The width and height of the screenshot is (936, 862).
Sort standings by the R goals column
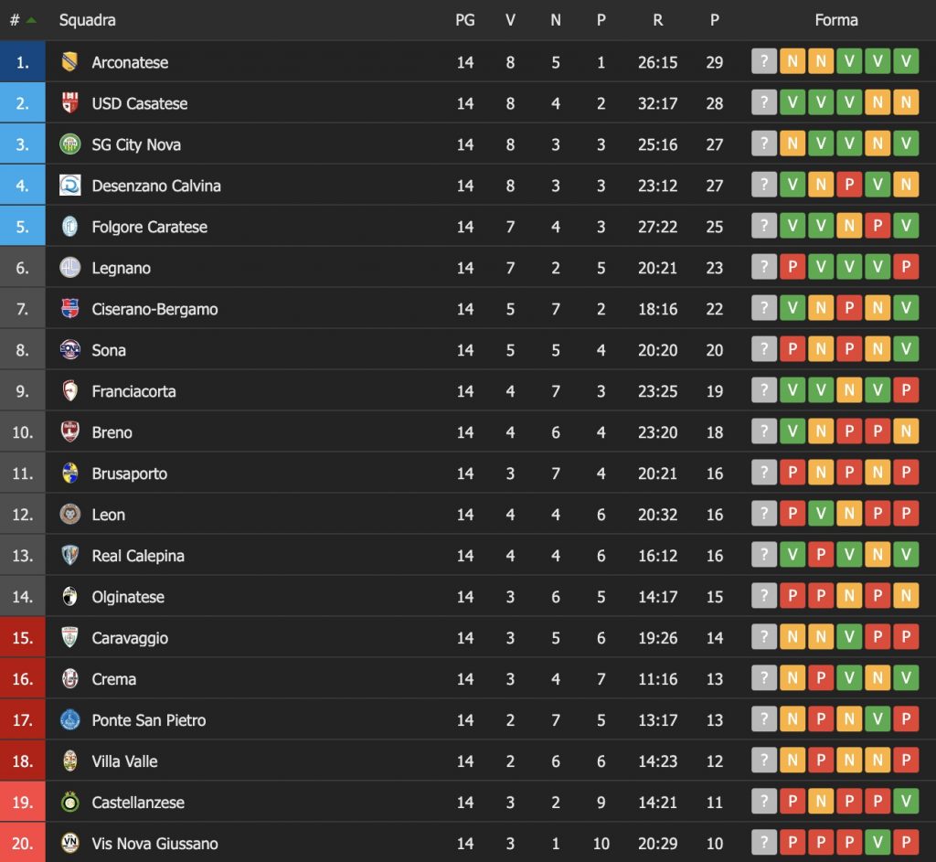tap(657, 20)
